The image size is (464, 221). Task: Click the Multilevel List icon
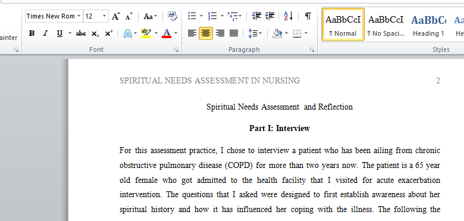tap(233, 16)
